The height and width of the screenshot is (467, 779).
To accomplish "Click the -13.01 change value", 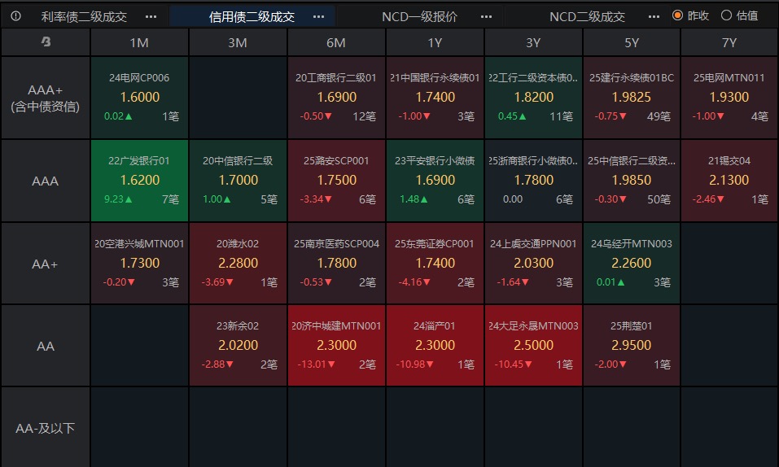I will [312, 364].
